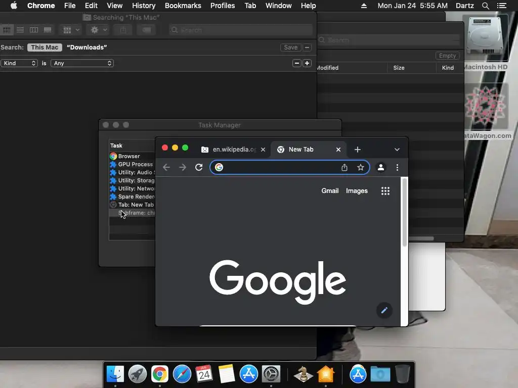Click the Task column header

click(132, 145)
